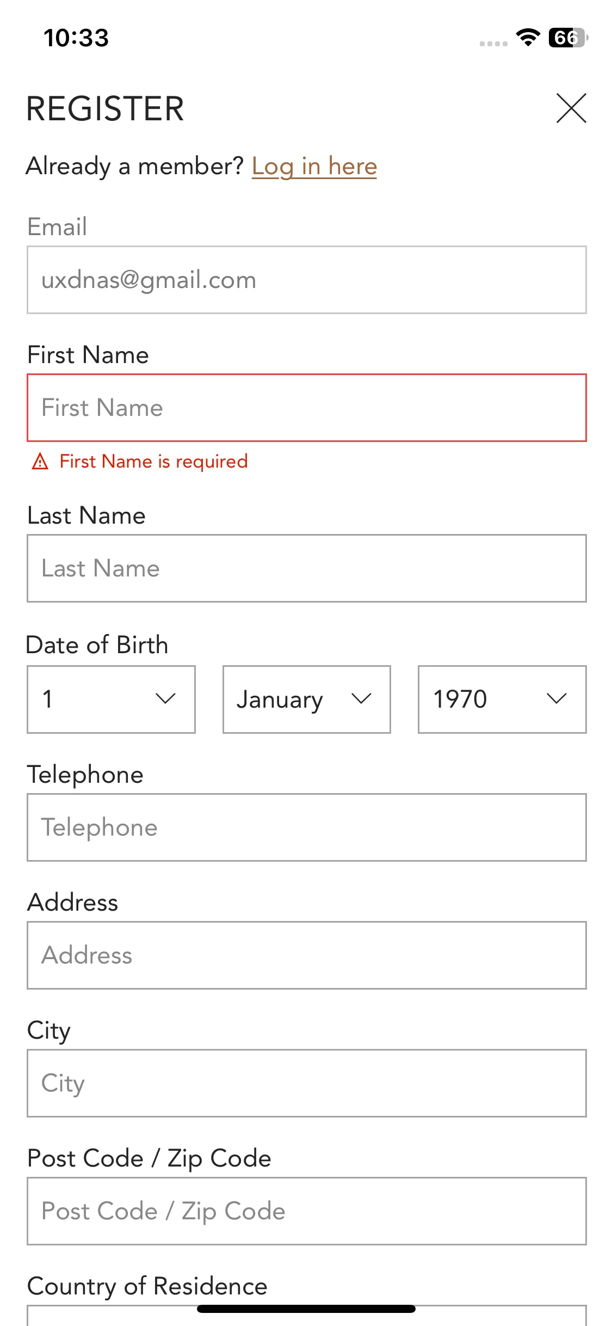This screenshot has width=612, height=1326.
Task: Focus the First Name input field
Action: coord(307,408)
